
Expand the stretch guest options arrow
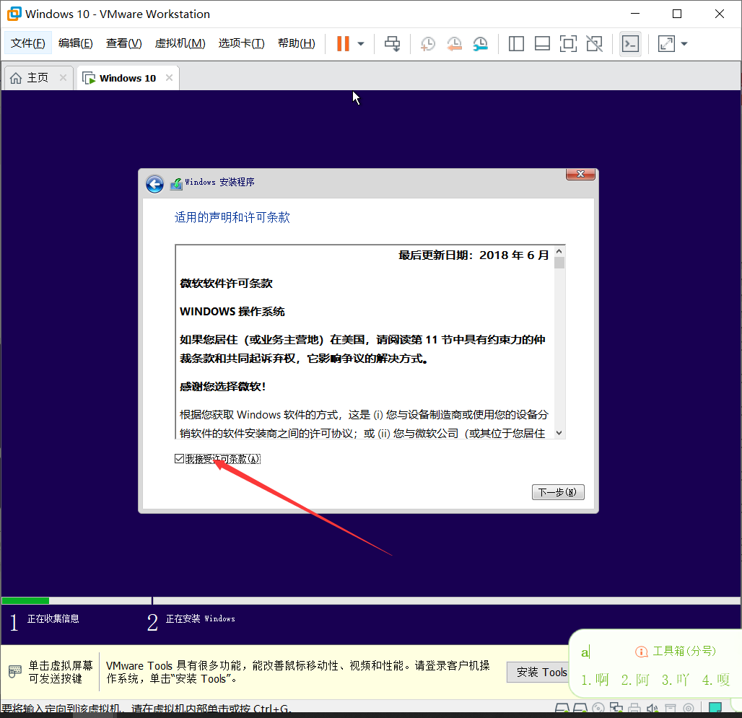point(684,44)
